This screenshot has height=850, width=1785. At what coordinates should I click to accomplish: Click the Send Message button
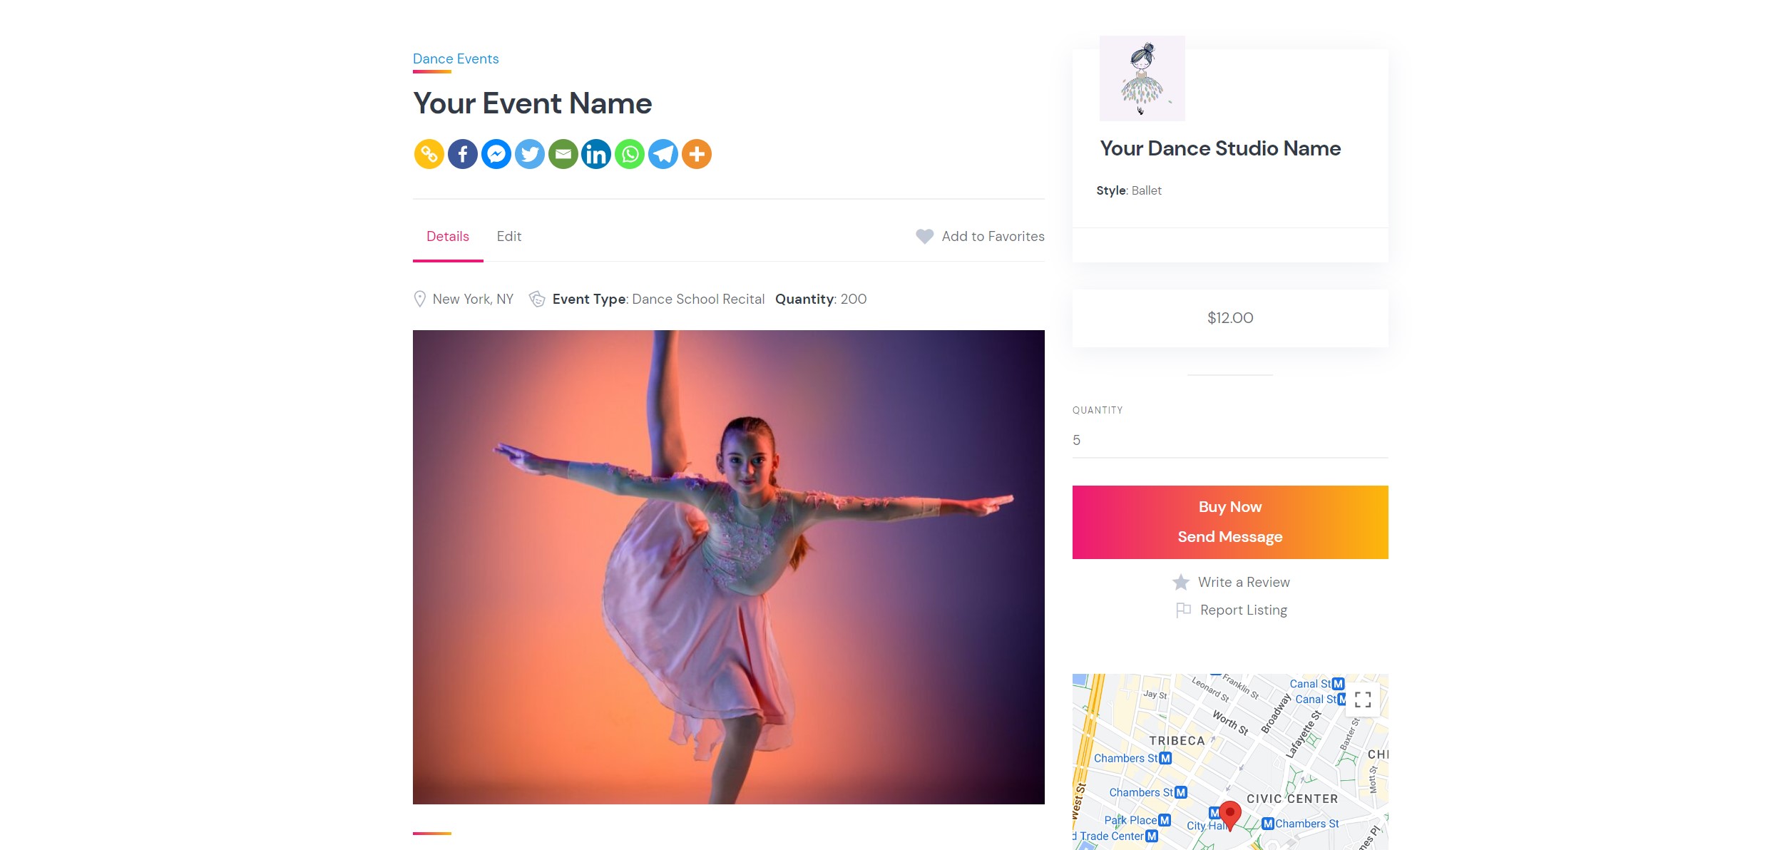[1229, 537]
